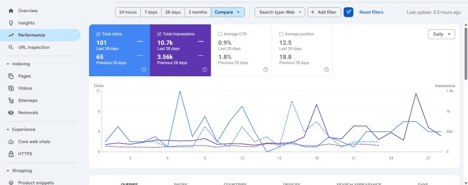468x185 pixels.
Task: Click the HTTPS padlock icon
Action: coord(11,154)
